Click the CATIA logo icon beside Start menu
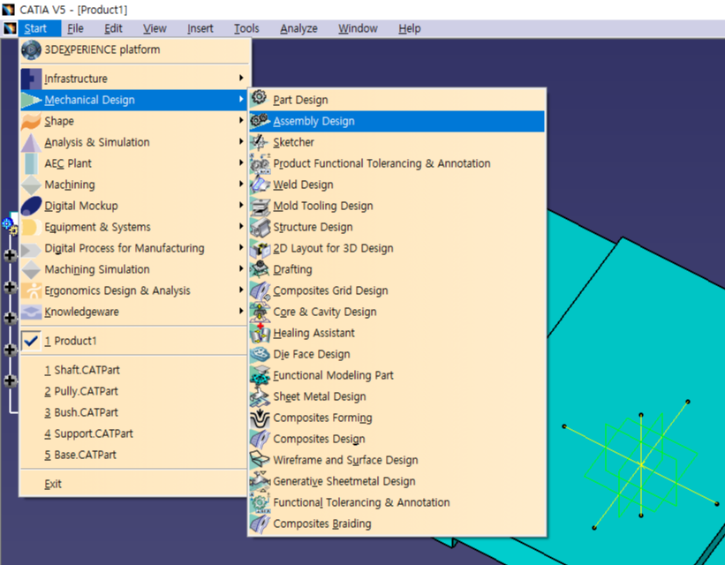The width and height of the screenshot is (725, 565). tap(9, 28)
